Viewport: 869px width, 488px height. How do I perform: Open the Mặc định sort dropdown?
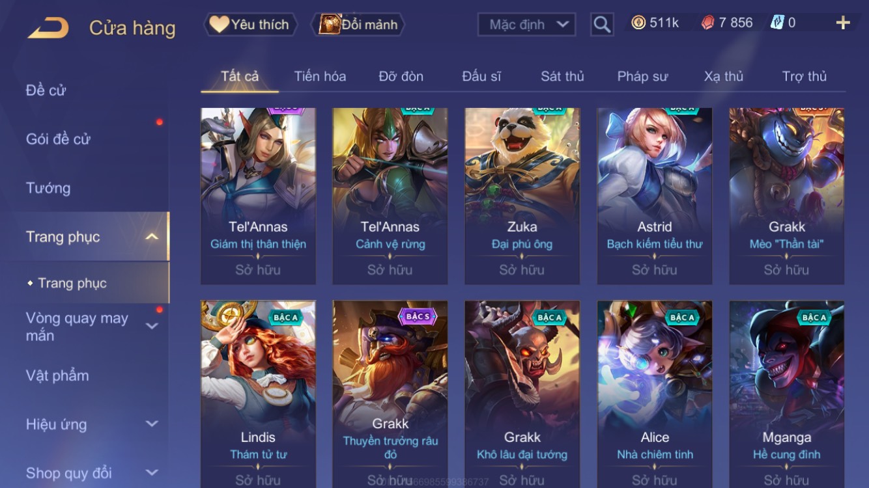(x=526, y=25)
